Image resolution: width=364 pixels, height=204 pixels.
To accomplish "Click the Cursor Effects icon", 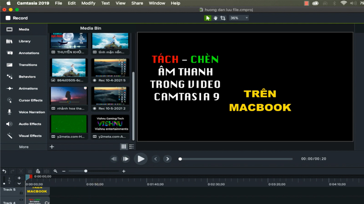I will (9, 100).
